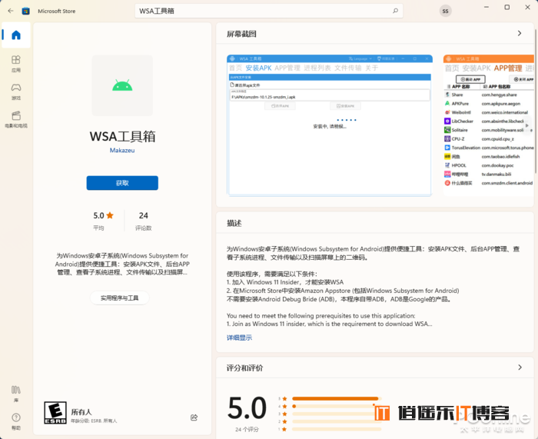Viewport: 538px width, 439px height.
Task: Expand the 评分和评价 section chevron
Action: pyautogui.click(x=520, y=367)
